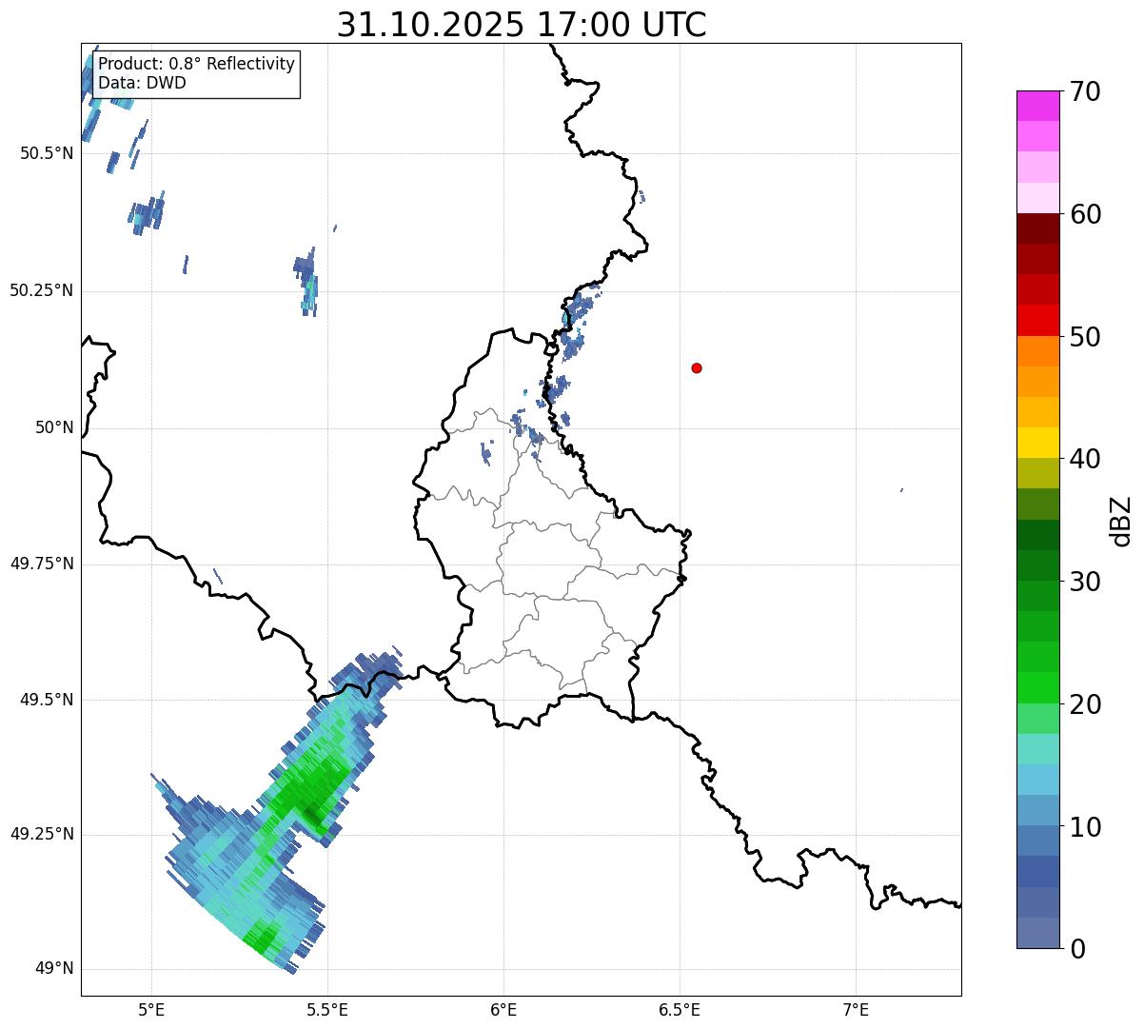Pick the bright green swatch just above 20
Viewport: 1144px width, 1029px height.
pos(1037,687)
